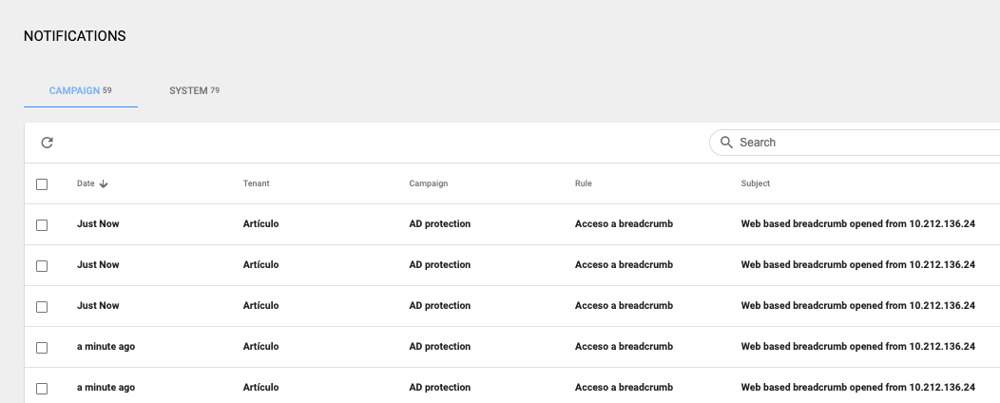Check the second Just Now notification row
Image resolution: width=1000 pixels, height=403 pixels.
[x=42, y=266]
